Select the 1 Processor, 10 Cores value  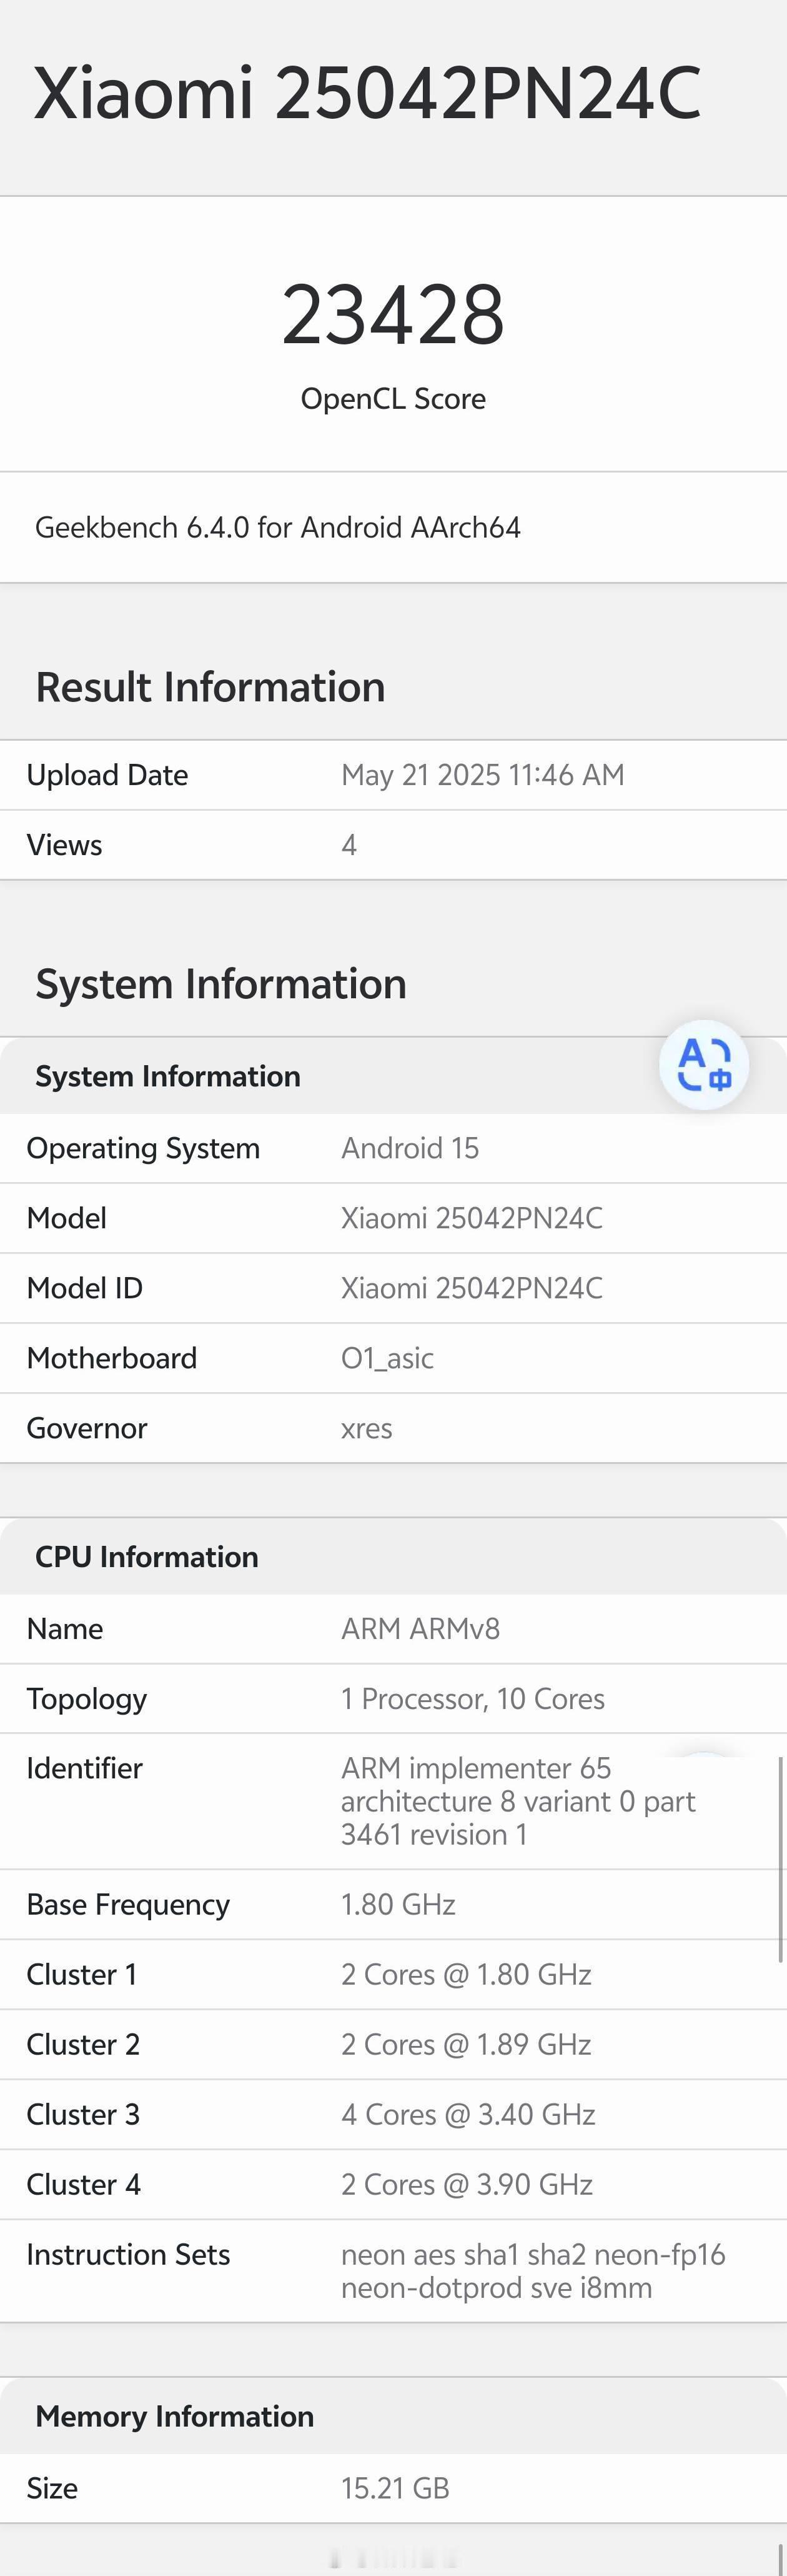coord(472,1699)
